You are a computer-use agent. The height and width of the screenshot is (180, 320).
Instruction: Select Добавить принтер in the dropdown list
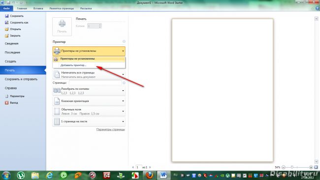click(x=89, y=65)
